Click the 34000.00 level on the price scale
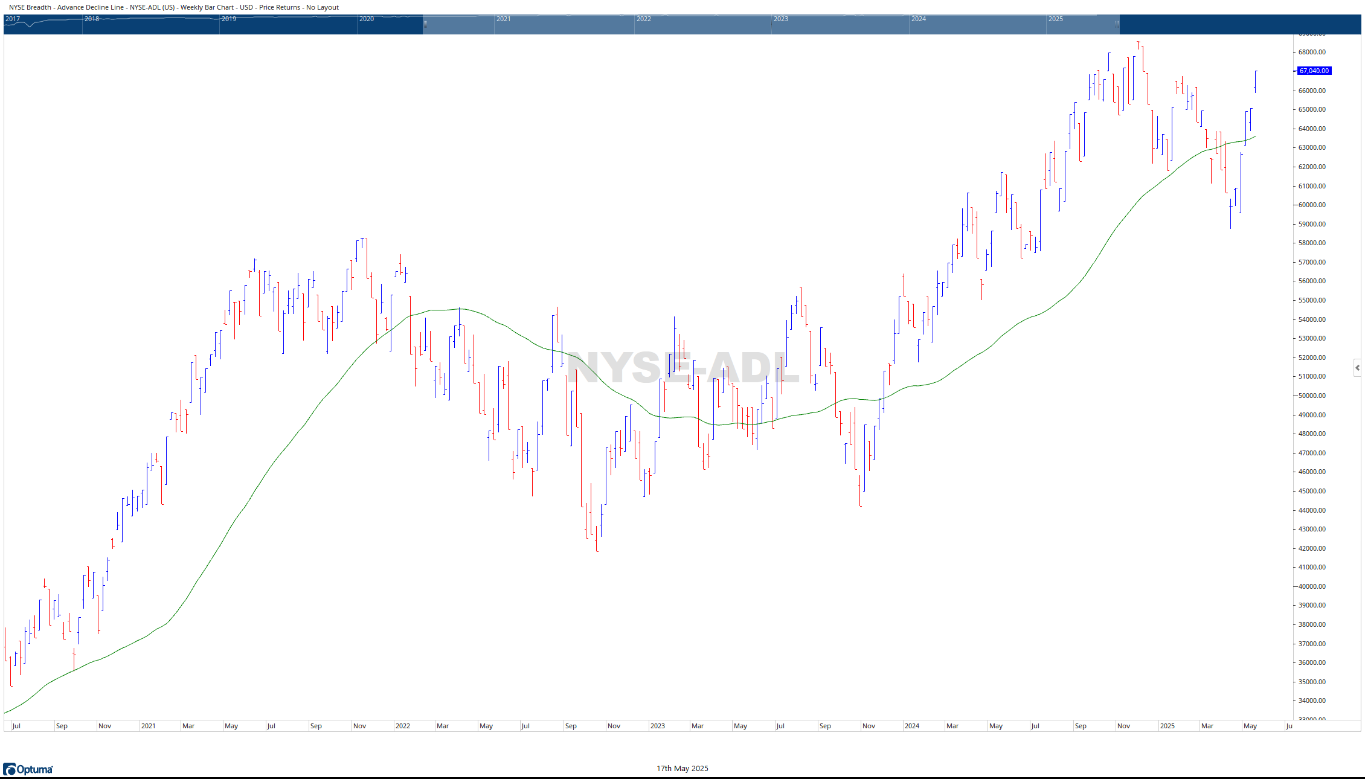 [x=1312, y=700]
